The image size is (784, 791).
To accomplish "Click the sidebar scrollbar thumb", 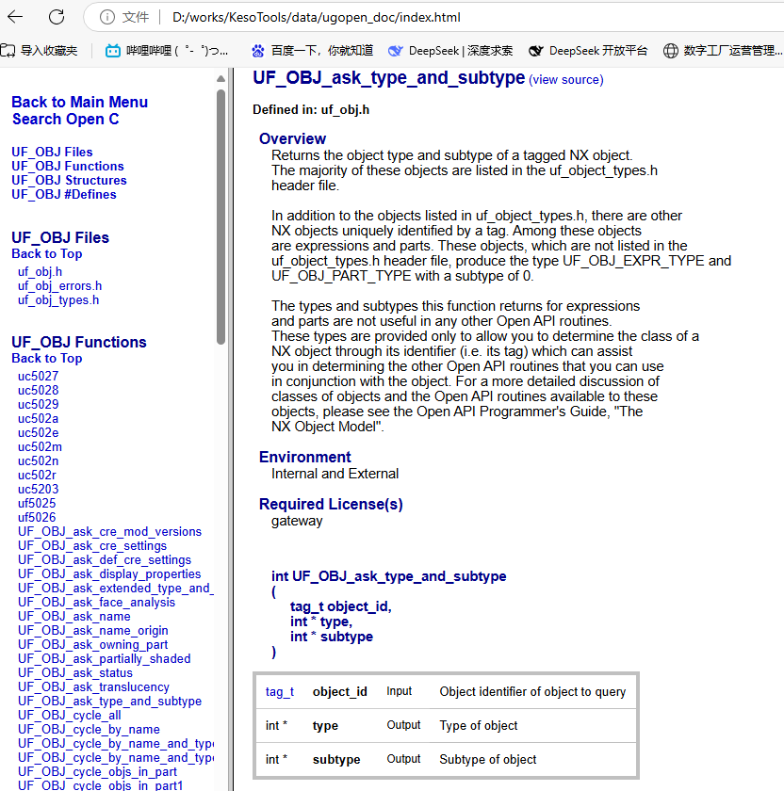I will (x=220, y=217).
